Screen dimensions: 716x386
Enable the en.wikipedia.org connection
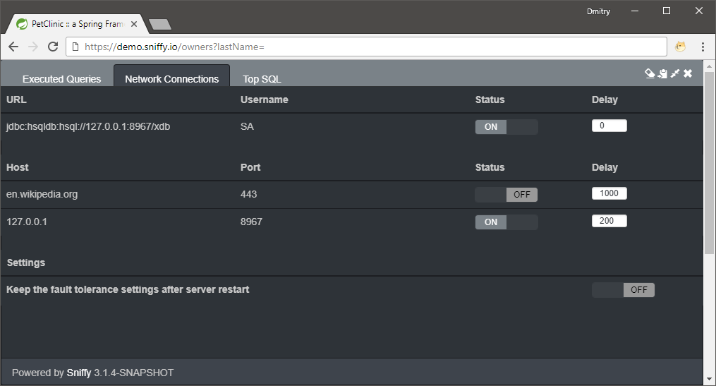[506, 195]
